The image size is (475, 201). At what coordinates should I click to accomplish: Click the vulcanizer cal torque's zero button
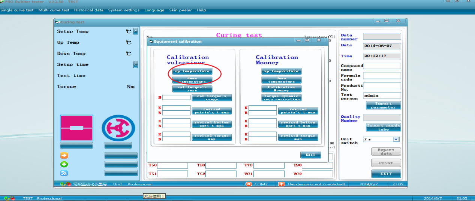(192, 89)
